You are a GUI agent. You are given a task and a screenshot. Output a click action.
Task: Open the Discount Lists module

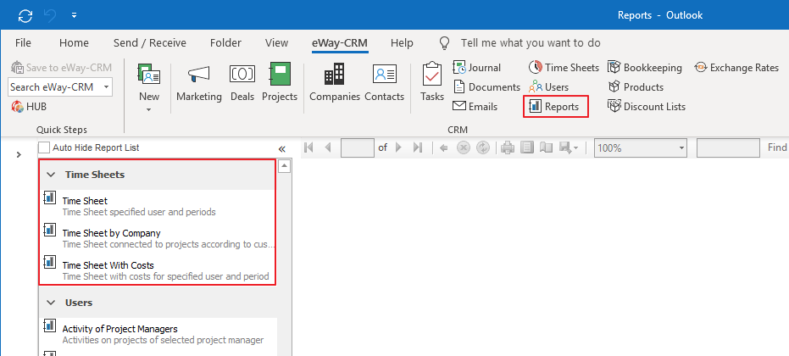click(647, 106)
